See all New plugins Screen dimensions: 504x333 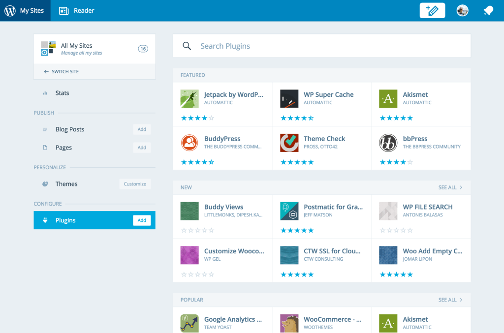click(x=450, y=187)
